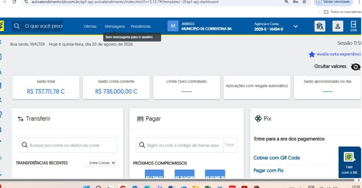Click the SAIR logout icon

[x=354, y=26]
